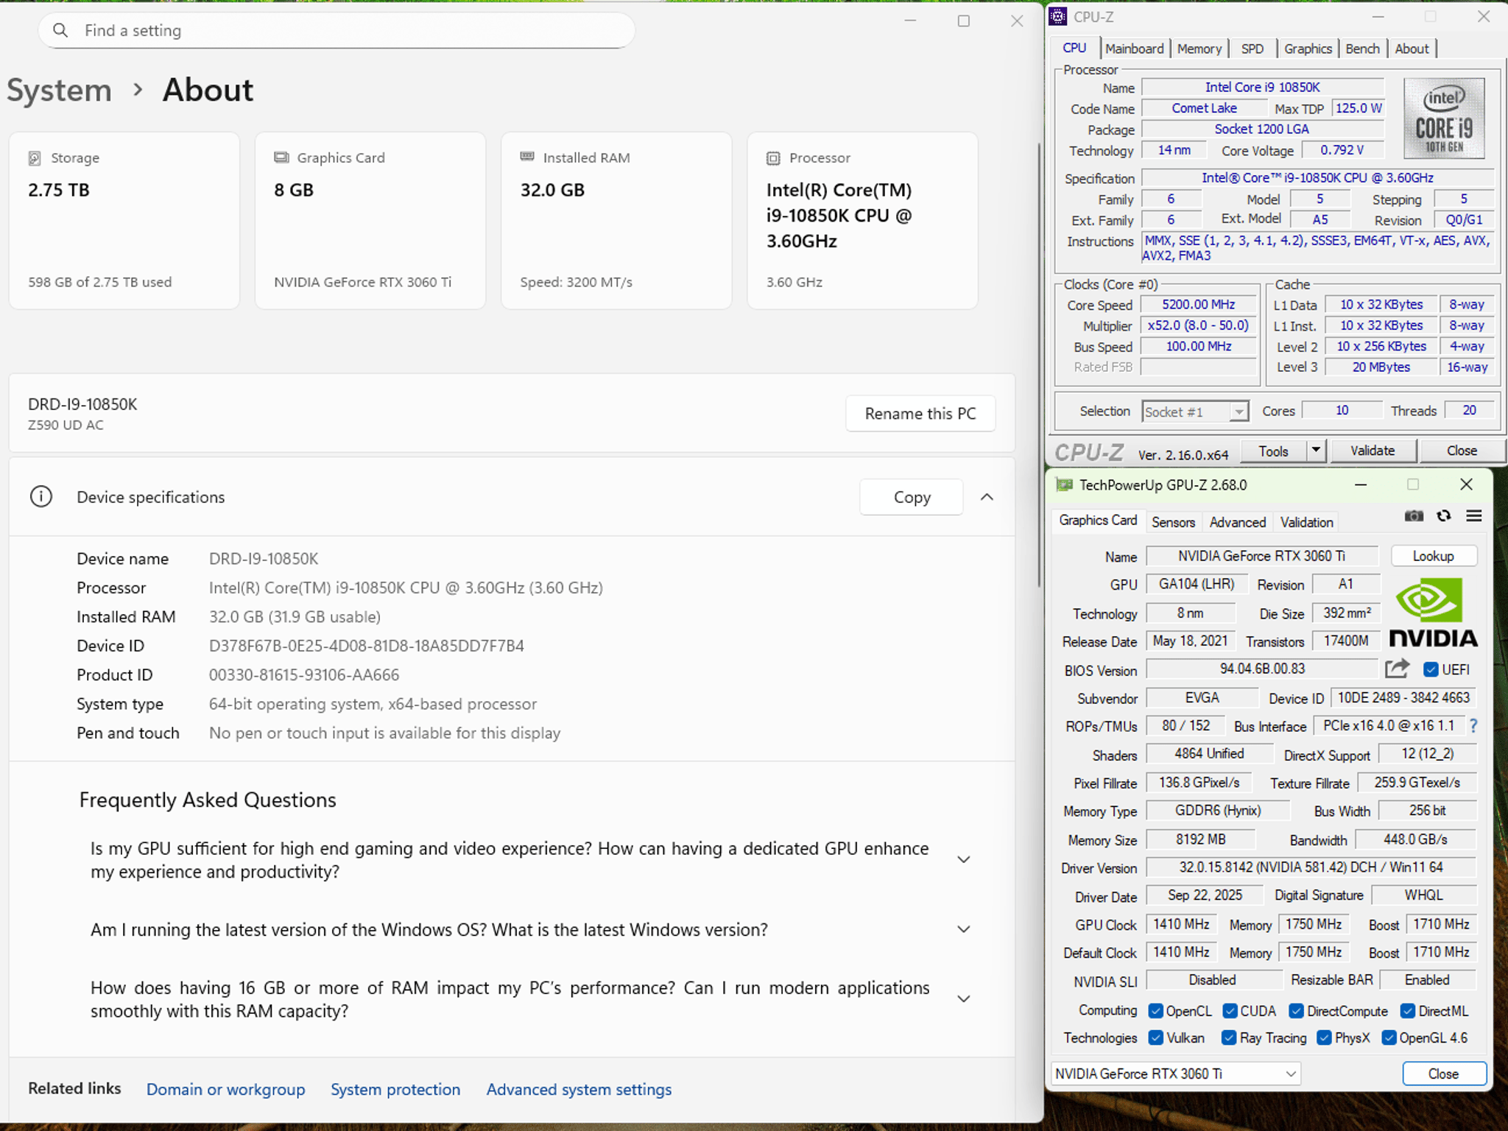Open the Advanced system settings link
This screenshot has width=1508, height=1131.
click(579, 1089)
